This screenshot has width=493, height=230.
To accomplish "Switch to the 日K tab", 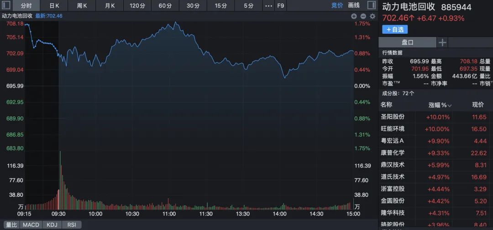I will pyautogui.click(x=54, y=5).
